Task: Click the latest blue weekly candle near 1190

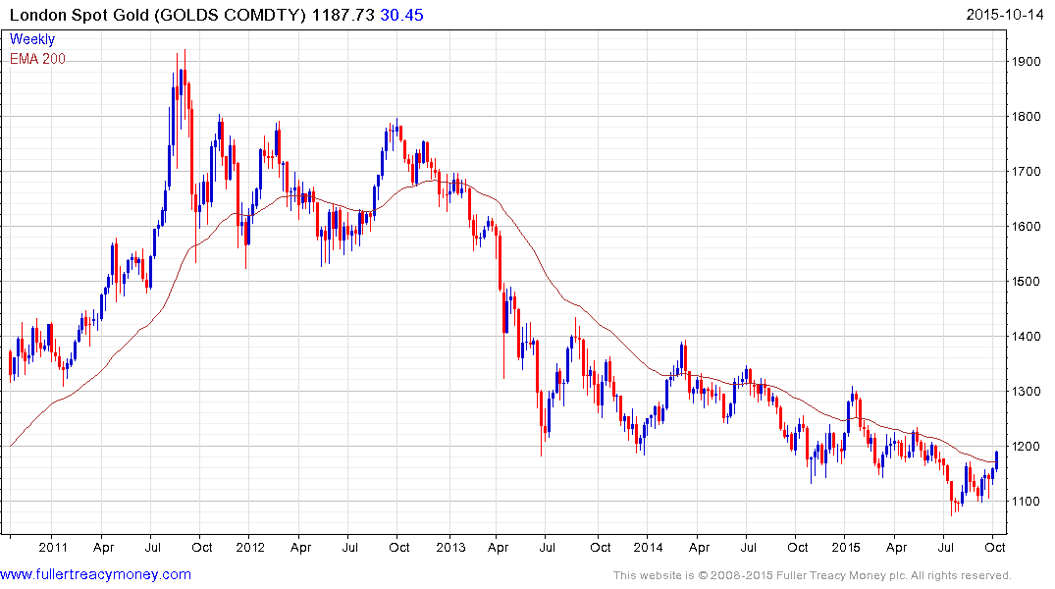Action: tap(996, 459)
